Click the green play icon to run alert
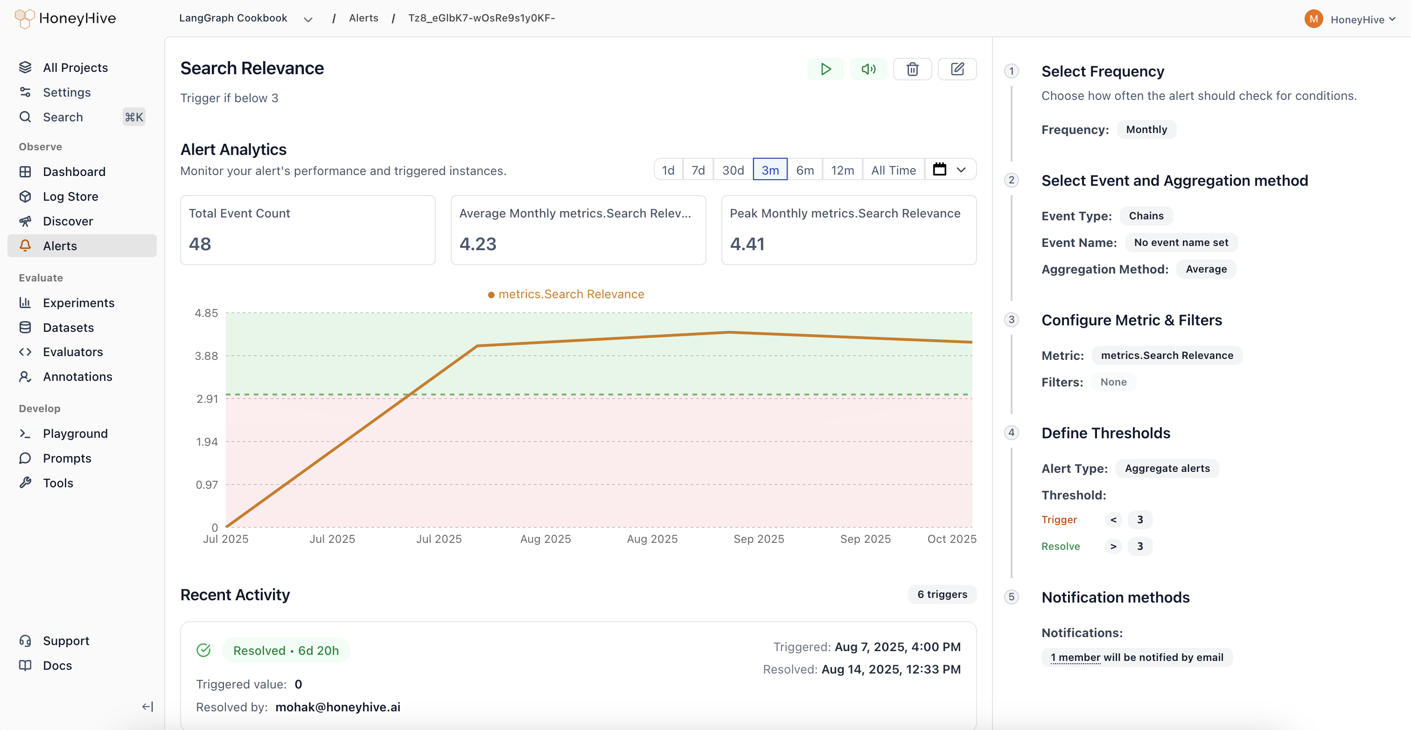 (x=825, y=69)
